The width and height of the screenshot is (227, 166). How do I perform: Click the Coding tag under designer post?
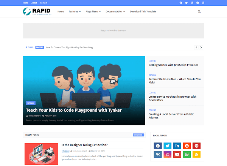(65, 151)
